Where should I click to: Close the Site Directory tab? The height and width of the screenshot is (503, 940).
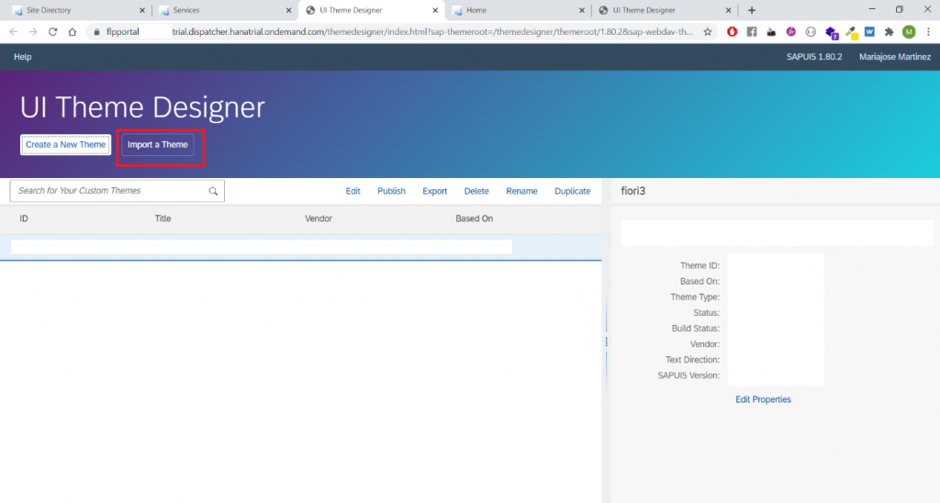click(142, 10)
